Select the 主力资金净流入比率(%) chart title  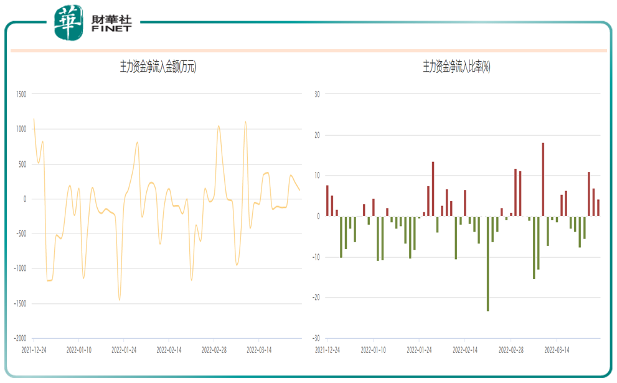coord(456,67)
